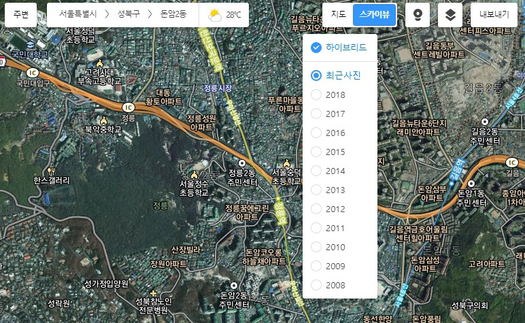Select the 2013 imagery radio button

tap(316, 190)
